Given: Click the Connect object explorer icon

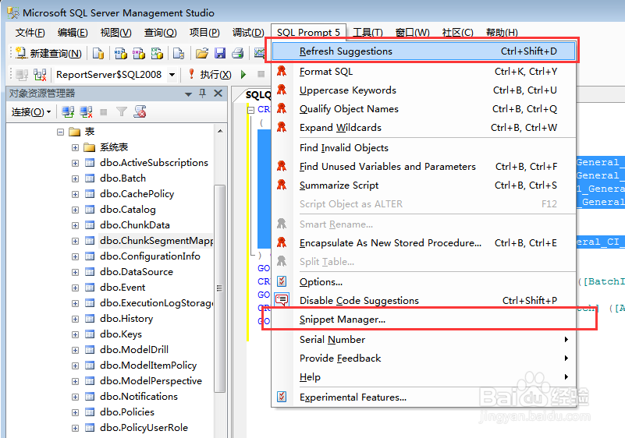Looking at the screenshot, I should (68, 112).
